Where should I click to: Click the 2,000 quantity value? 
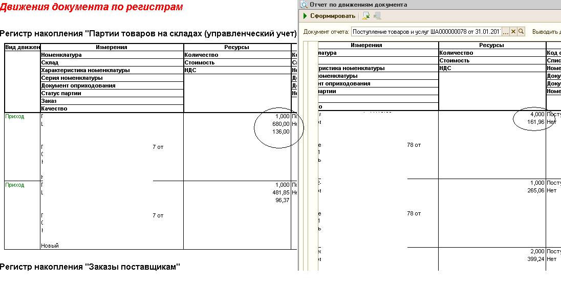click(537, 251)
